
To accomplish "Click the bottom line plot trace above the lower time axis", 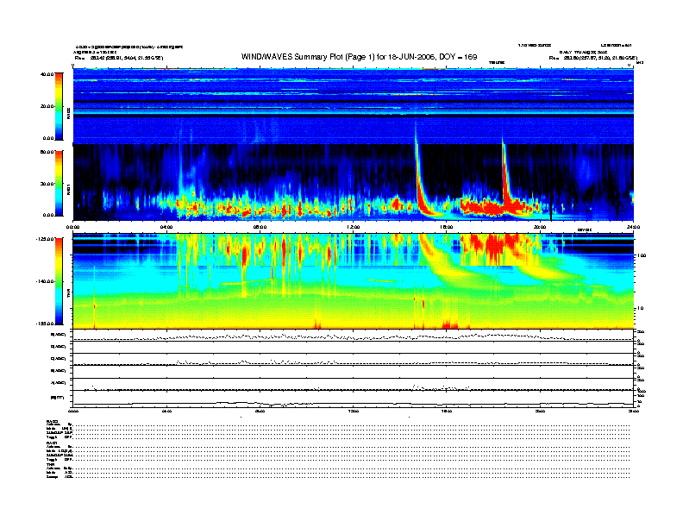I will tap(353, 404).
